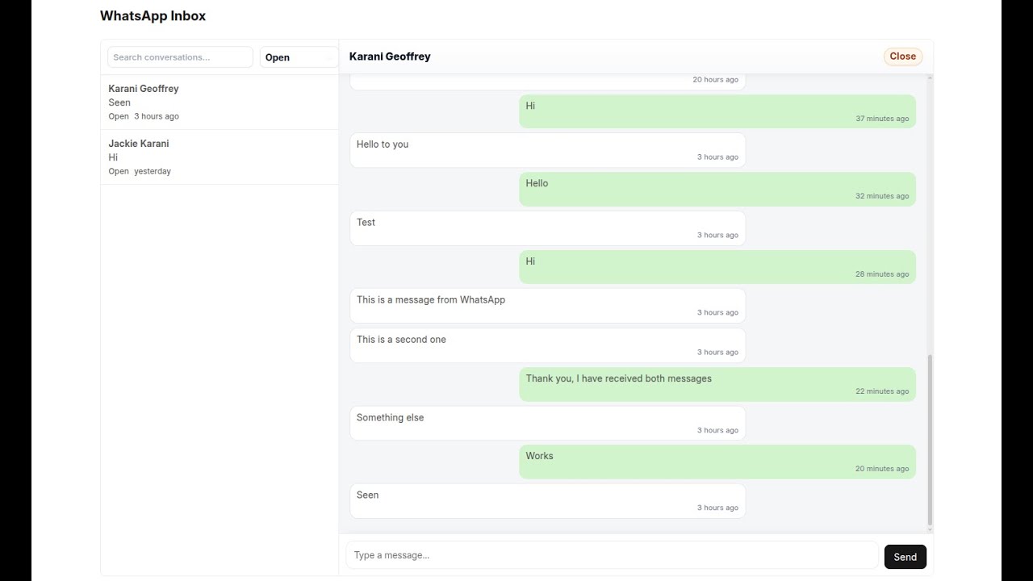Click the scrollbar up arrow in chat
The height and width of the screenshot is (581, 1033).
[x=930, y=78]
